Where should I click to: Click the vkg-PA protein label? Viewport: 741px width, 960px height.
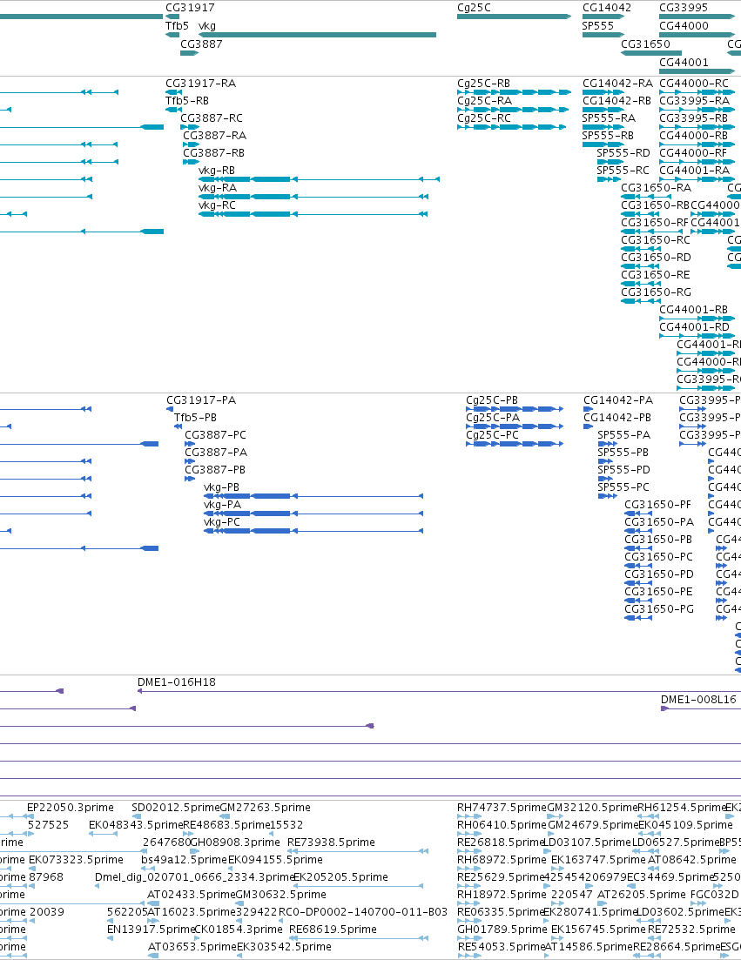222,505
